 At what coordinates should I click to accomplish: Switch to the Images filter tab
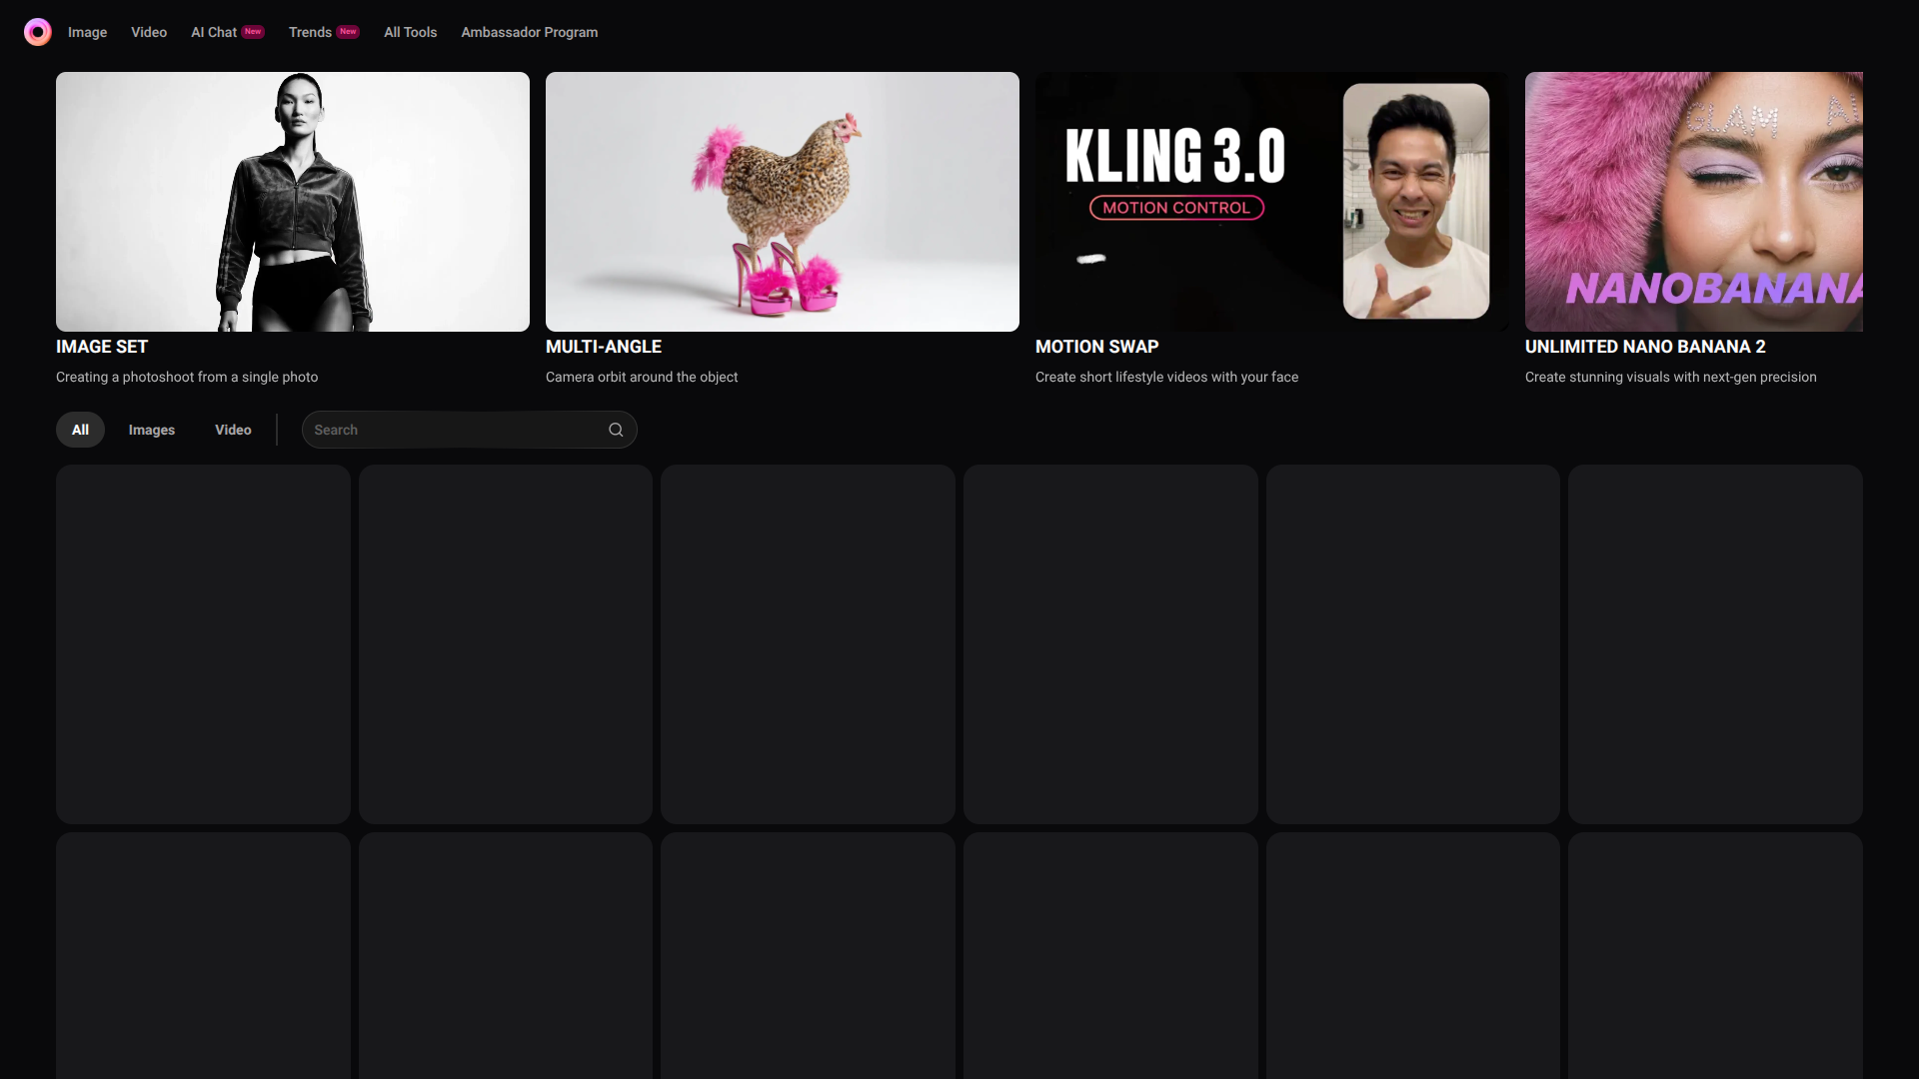(152, 430)
